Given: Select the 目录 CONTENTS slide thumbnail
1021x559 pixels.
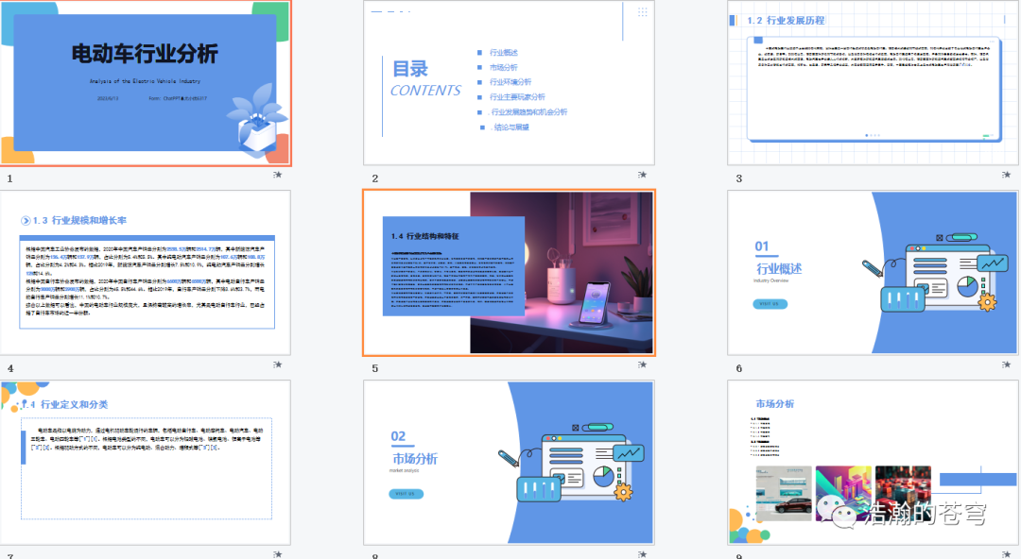Looking at the screenshot, I should (x=509, y=83).
